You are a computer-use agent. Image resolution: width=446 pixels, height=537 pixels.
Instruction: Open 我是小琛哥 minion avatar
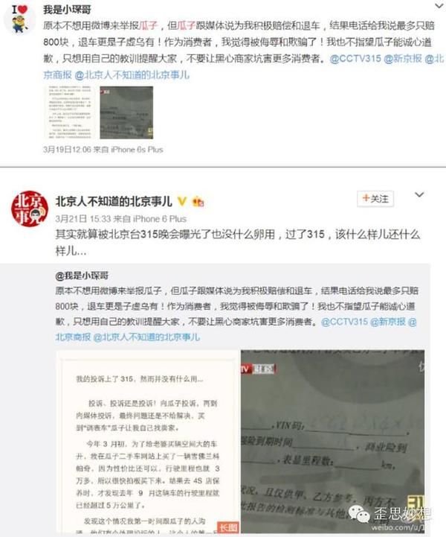point(19,19)
